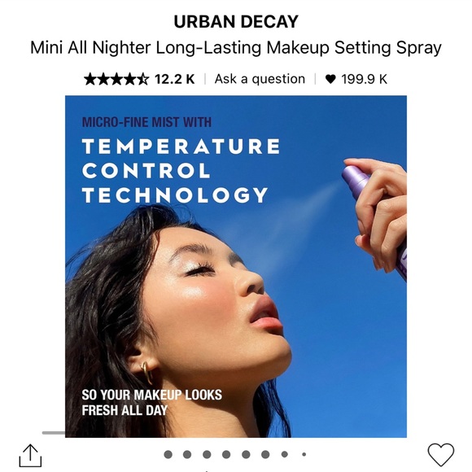Open the 12.2 K reviews count
Viewport: 472px width, 472px height.
[175, 79]
